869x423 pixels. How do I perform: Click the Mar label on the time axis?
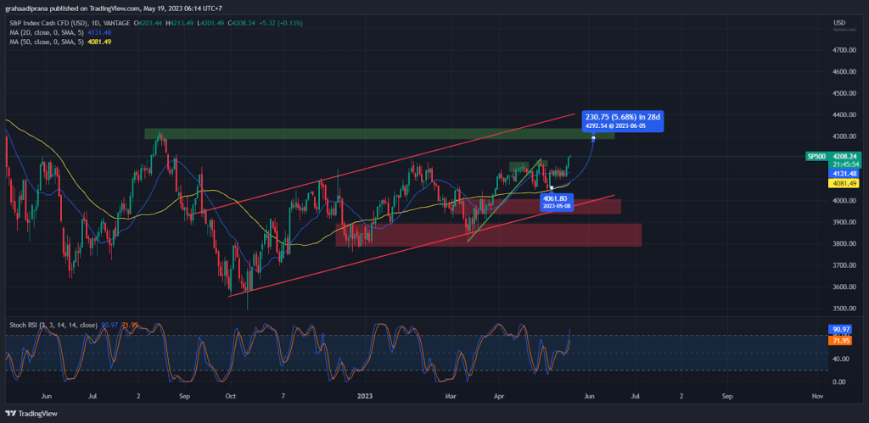(x=451, y=397)
